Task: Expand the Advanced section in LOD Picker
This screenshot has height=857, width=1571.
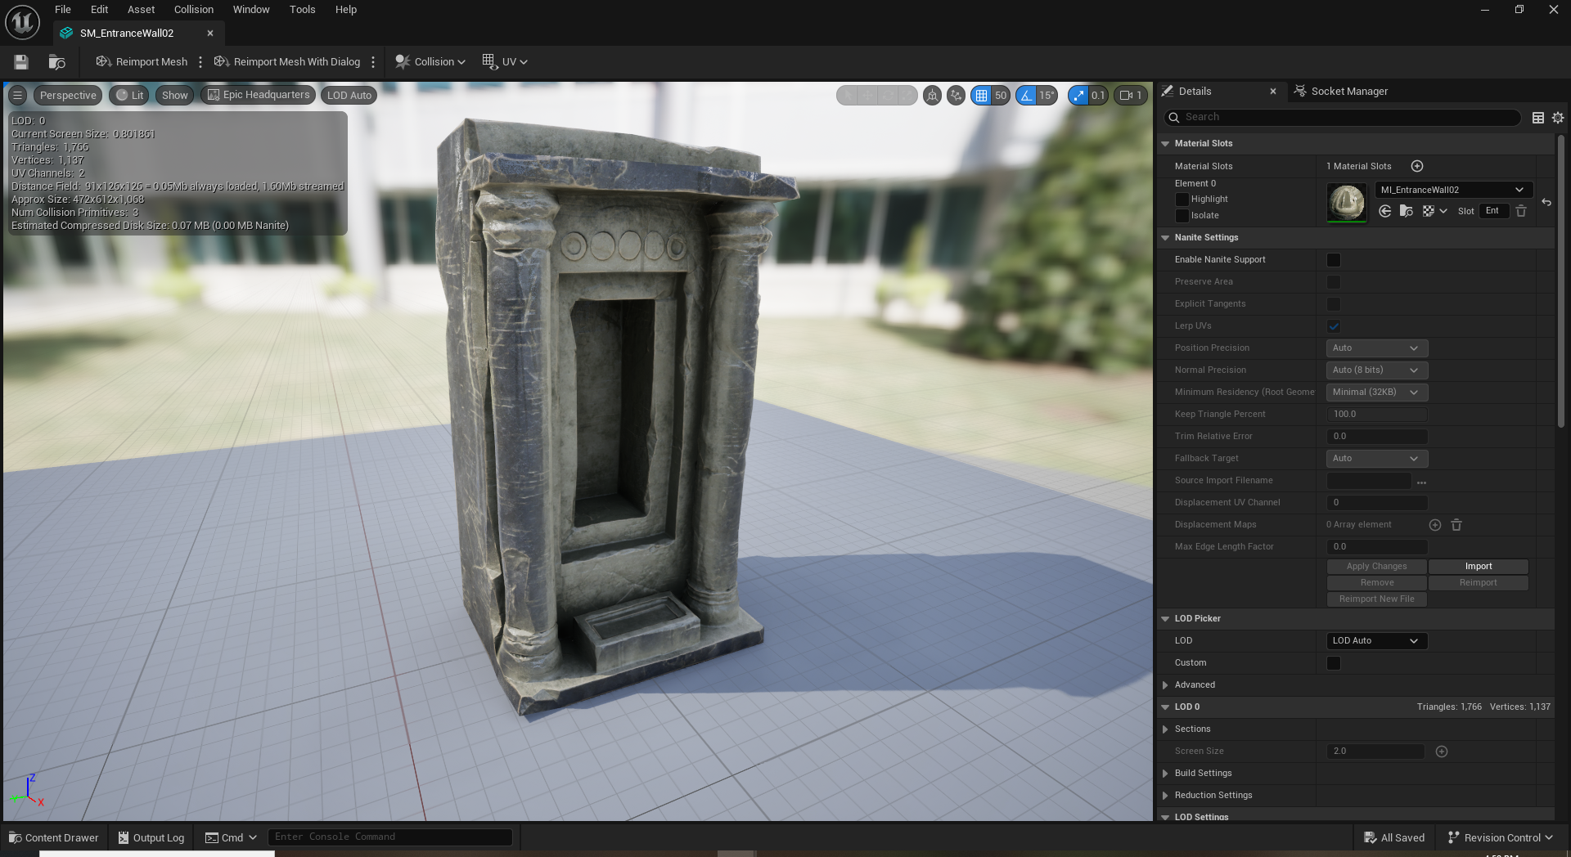Action: [x=1165, y=685]
